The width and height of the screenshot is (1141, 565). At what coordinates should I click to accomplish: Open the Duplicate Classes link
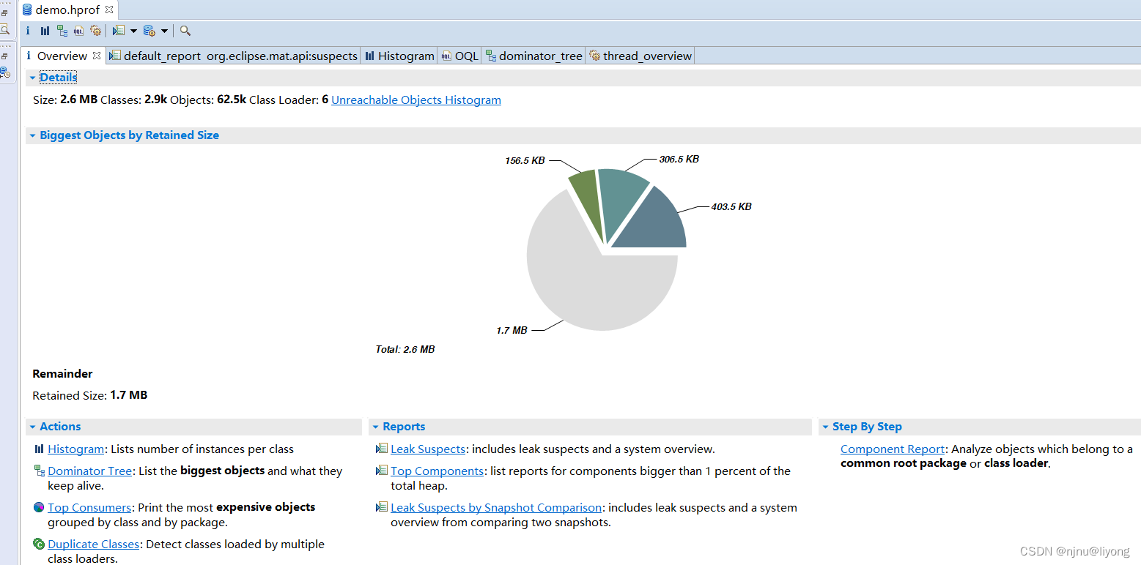pos(94,544)
